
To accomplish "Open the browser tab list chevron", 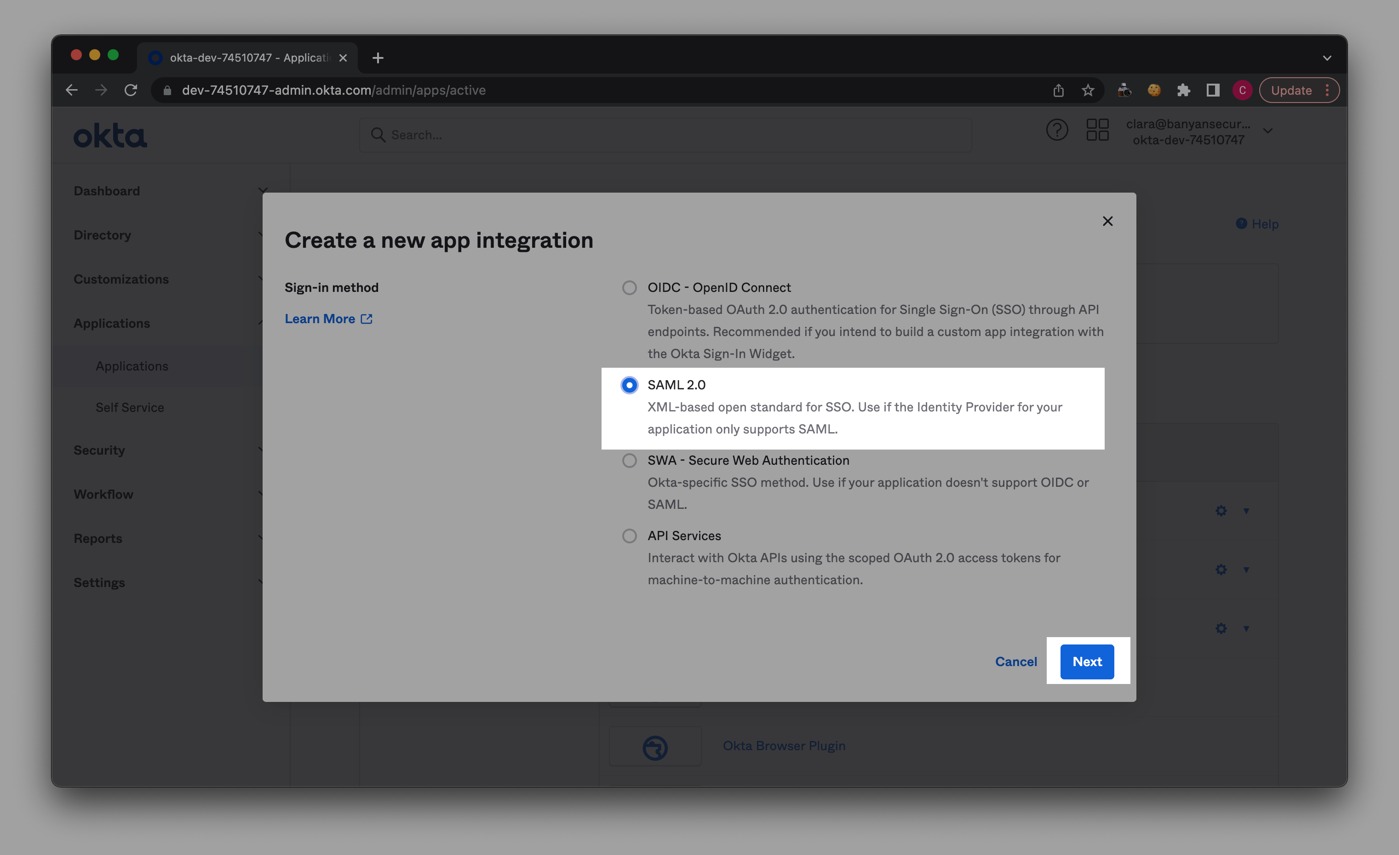I will (x=1327, y=58).
